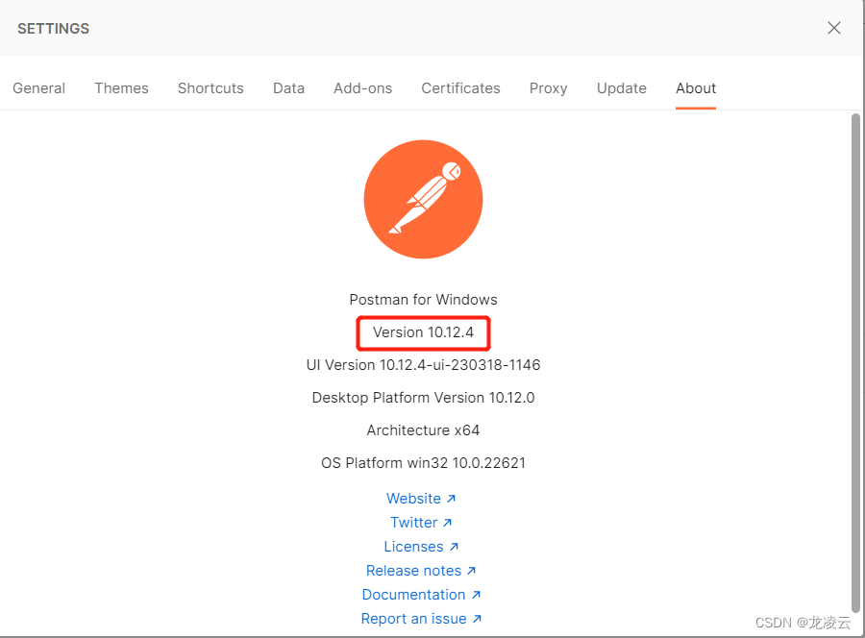Select the UI Version 10.12.4-ui-230318-1146 text

[423, 365]
